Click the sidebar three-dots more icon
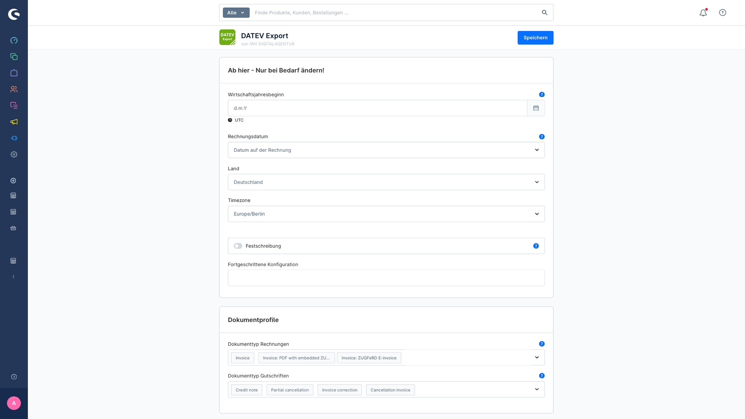This screenshot has width=745, height=419. pos(13,277)
